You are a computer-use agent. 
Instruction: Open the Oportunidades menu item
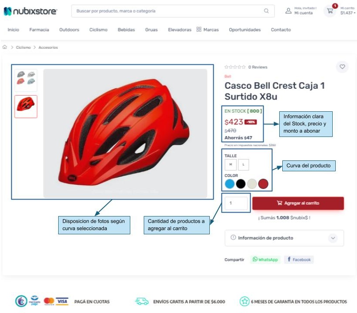pyautogui.click(x=245, y=30)
